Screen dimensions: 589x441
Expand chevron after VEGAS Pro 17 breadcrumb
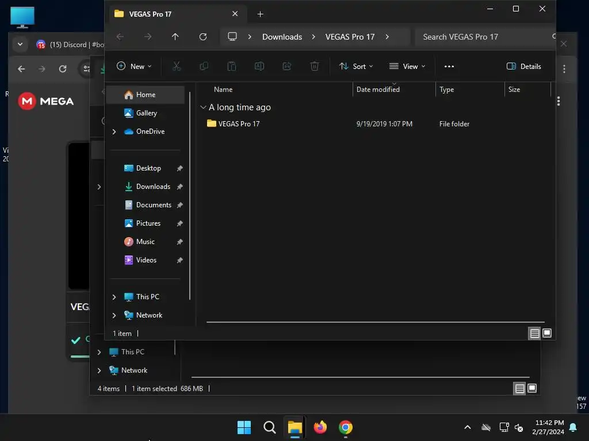pyautogui.click(x=387, y=37)
